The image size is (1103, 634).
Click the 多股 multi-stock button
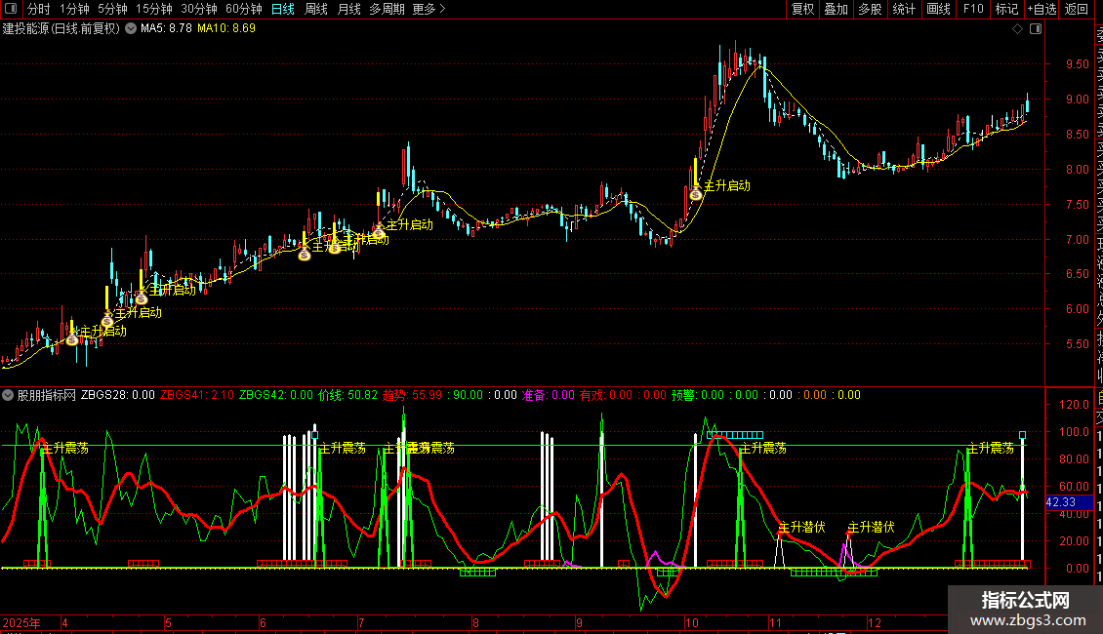(870, 9)
